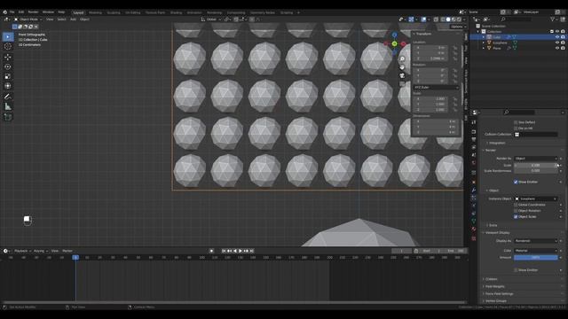Toggle Object Scale checkbox

(516, 216)
